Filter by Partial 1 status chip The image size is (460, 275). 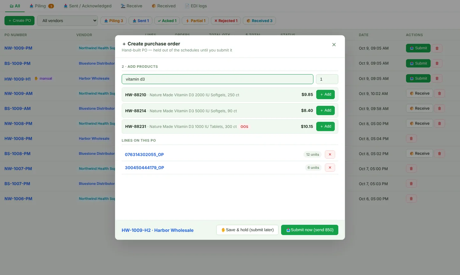click(x=195, y=21)
